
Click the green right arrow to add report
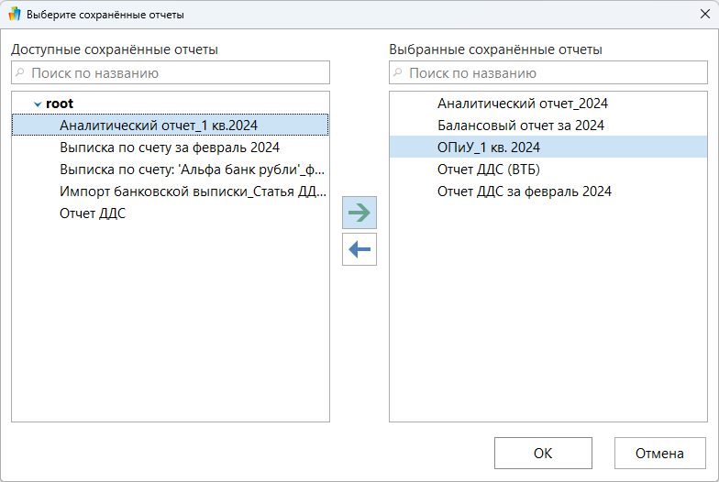[359, 213]
